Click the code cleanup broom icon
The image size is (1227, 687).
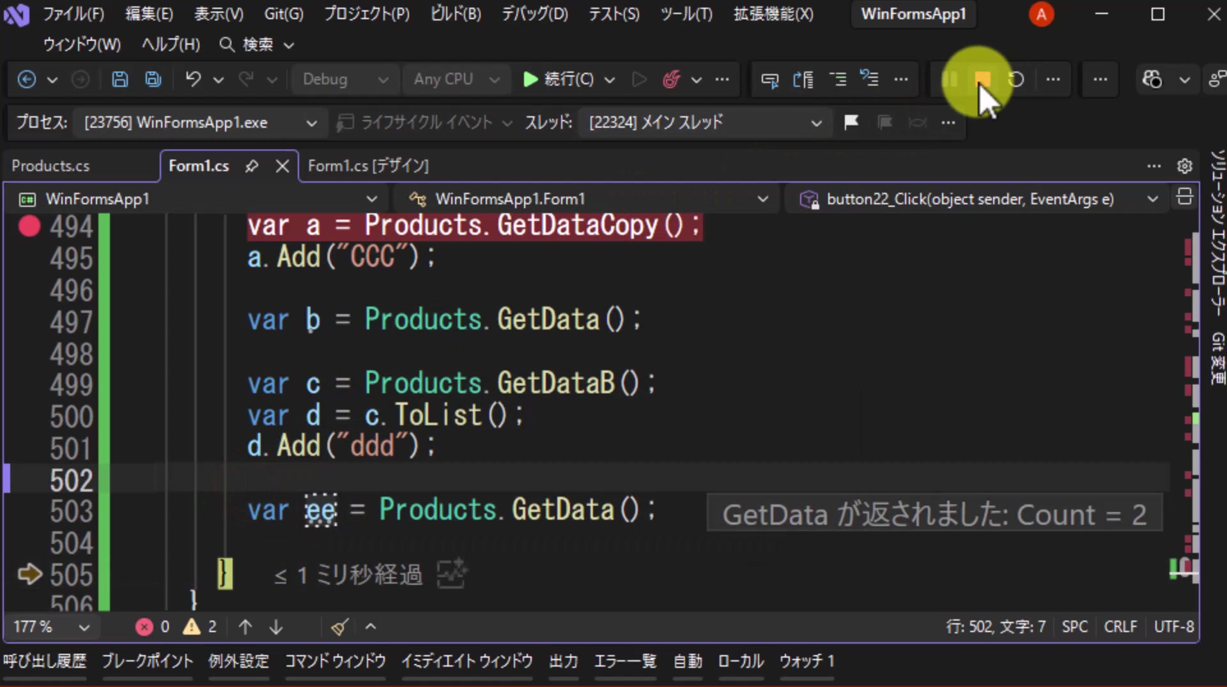[x=340, y=627]
